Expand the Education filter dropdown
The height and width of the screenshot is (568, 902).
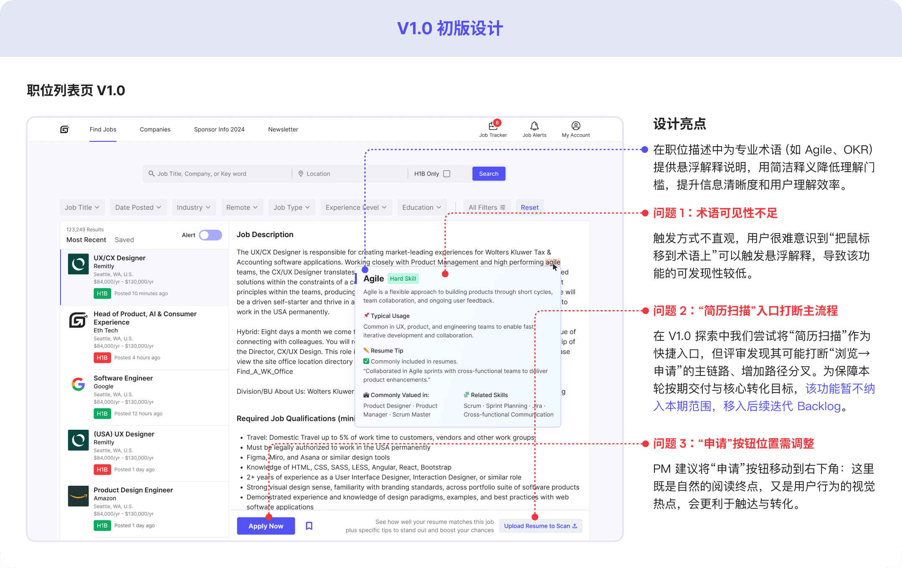tap(421, 208)
